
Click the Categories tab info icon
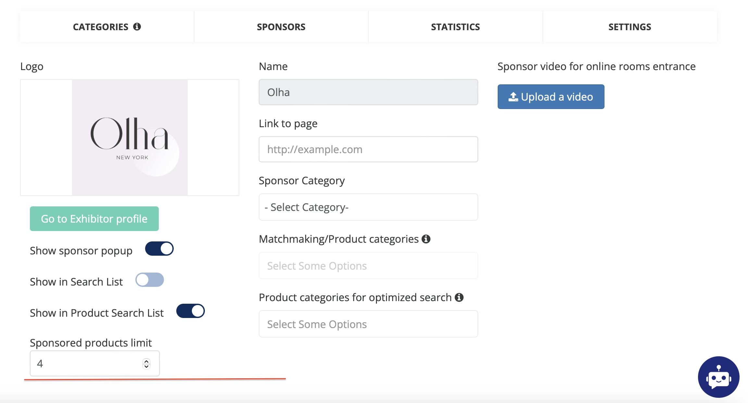click(137, 27)
